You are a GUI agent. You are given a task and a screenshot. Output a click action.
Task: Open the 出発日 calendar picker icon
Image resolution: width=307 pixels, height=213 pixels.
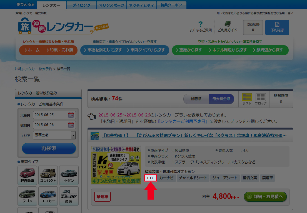pos(71,115)
